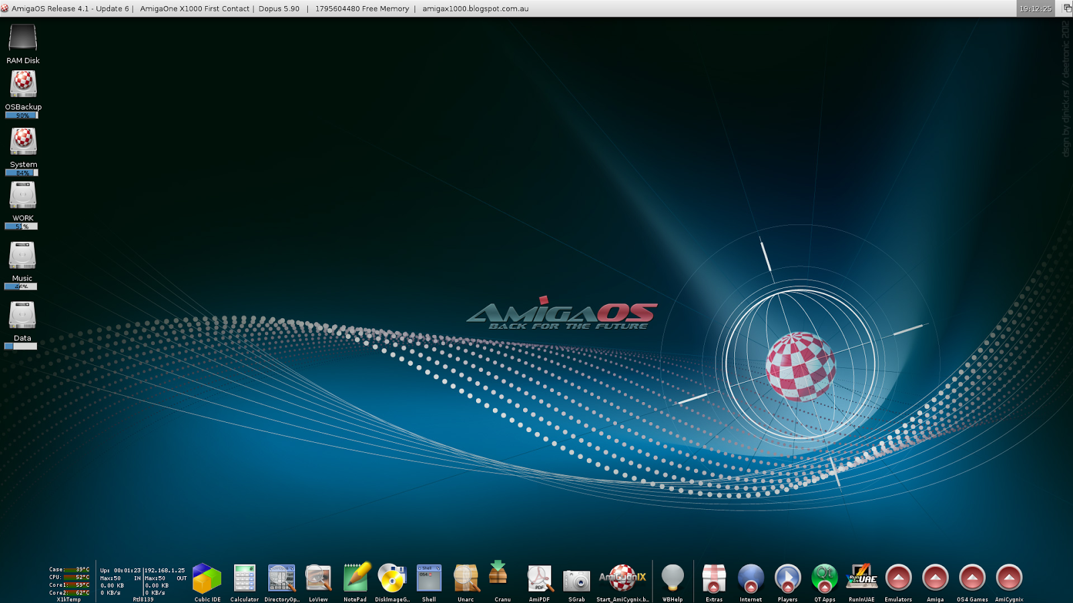Click the 'CPU: 52°C' temperature reading
This screenshot has height=603, width=1073.
(x=69, y=577)
